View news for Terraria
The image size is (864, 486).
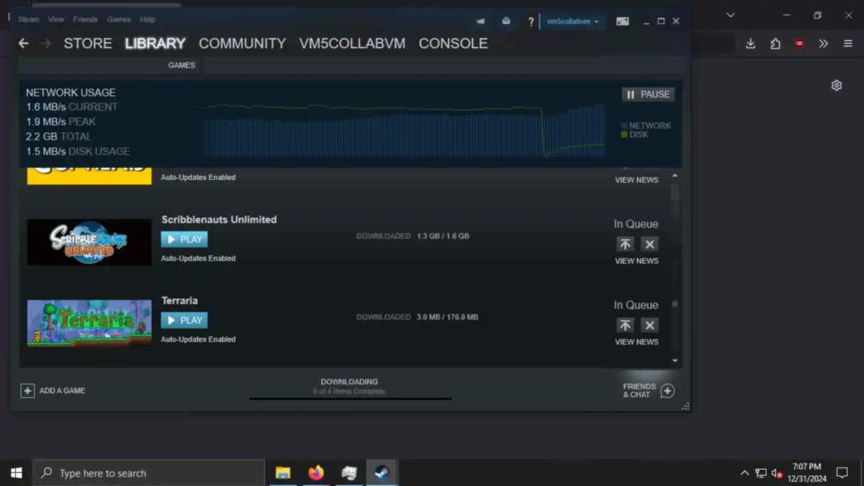637,342
